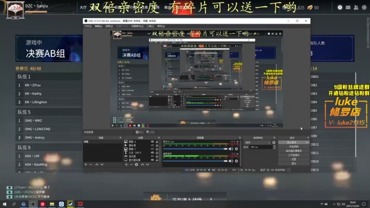Image resolution: width=370 pixels, height=208 pixels.
Task: Open source 属性 properties button above docks
Action: [140, 132]
